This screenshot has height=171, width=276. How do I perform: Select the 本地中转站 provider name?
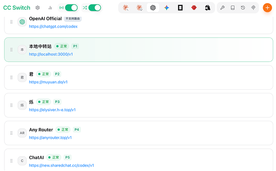[40, 46]
